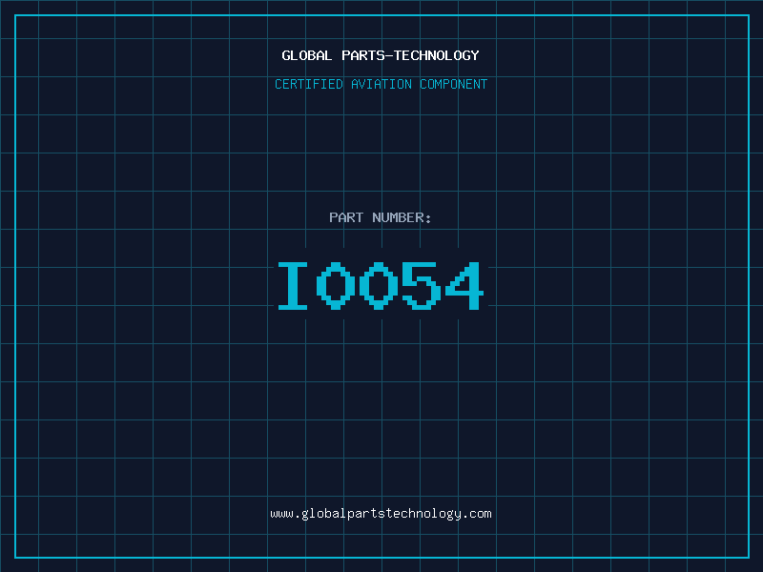Image resolution: width=763 pixels, height=572 pixels.
Task: Click the word NUMBER: in the label
Action: click(x=402, y=217)
